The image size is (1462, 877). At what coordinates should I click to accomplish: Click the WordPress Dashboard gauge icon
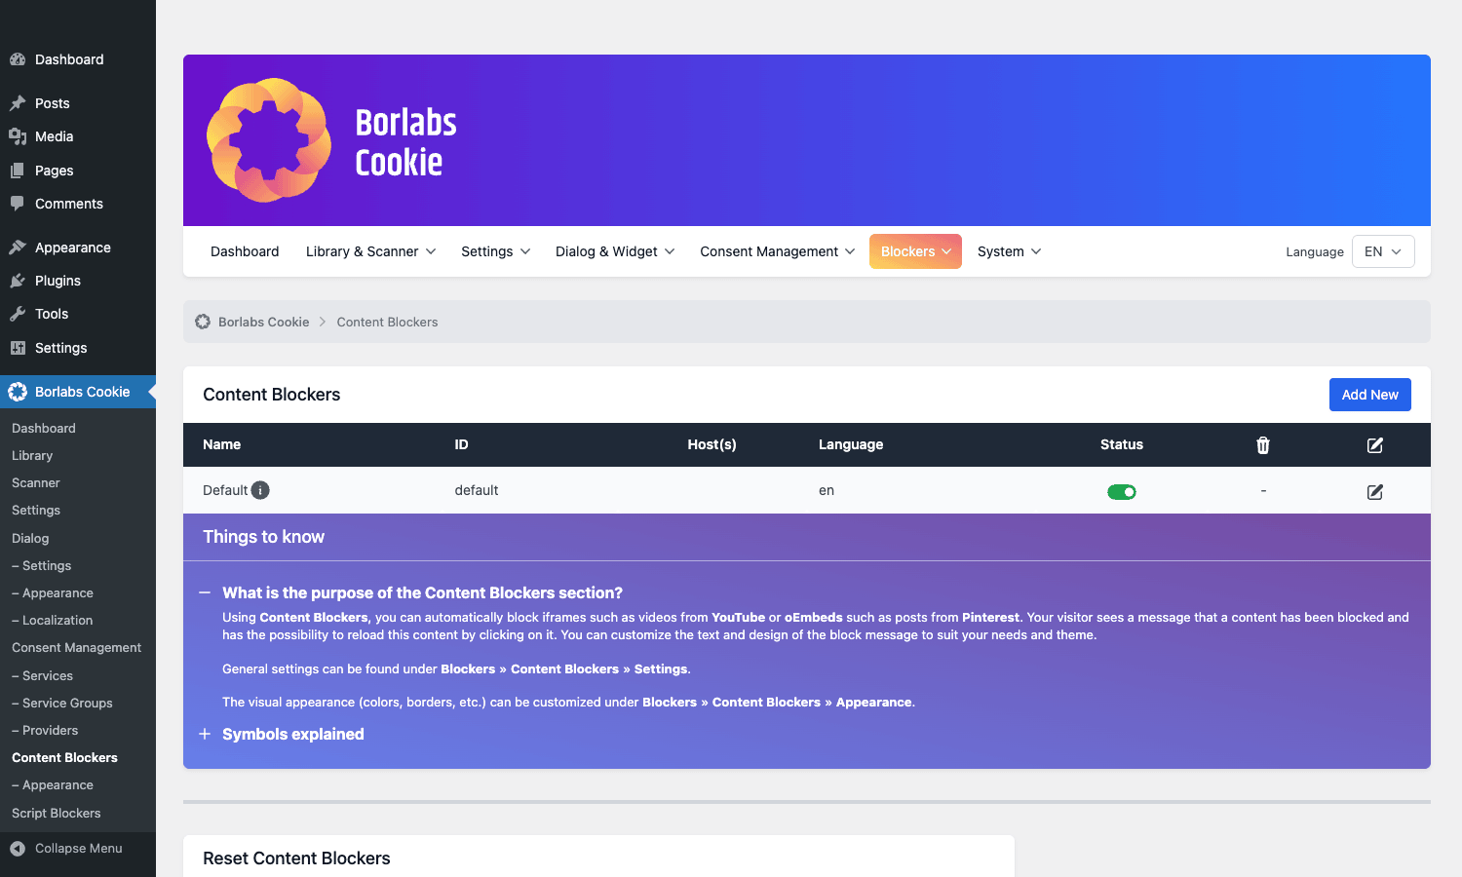18,59
